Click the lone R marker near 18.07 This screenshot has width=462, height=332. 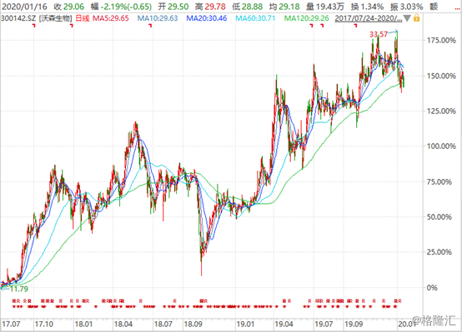(x=141, y=301)
